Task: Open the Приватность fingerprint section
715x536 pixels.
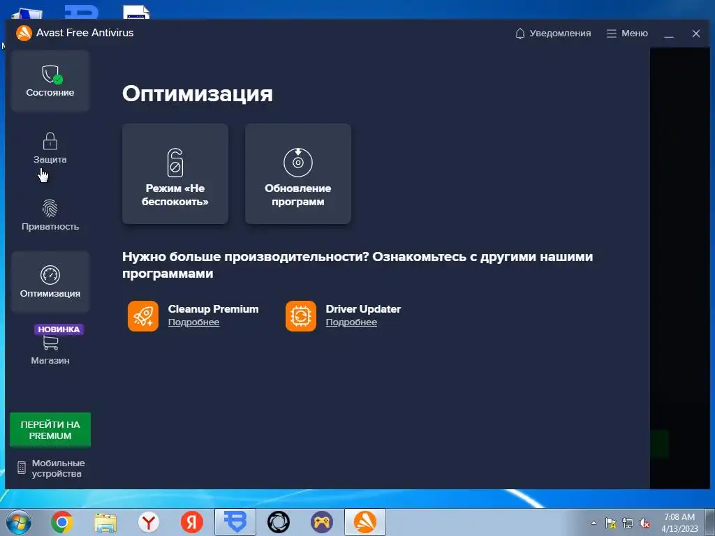Action: click(50, 215)
